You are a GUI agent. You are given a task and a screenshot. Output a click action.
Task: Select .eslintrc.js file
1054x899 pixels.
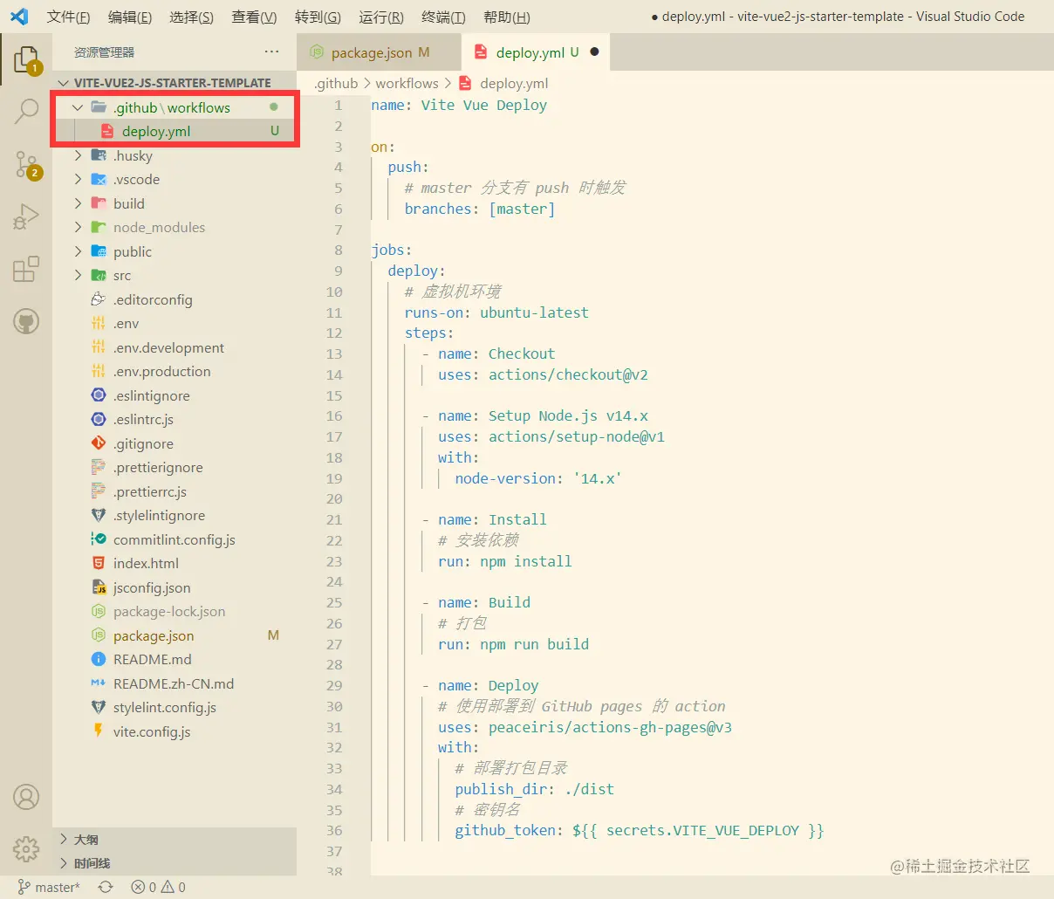(x=175, y=419)
